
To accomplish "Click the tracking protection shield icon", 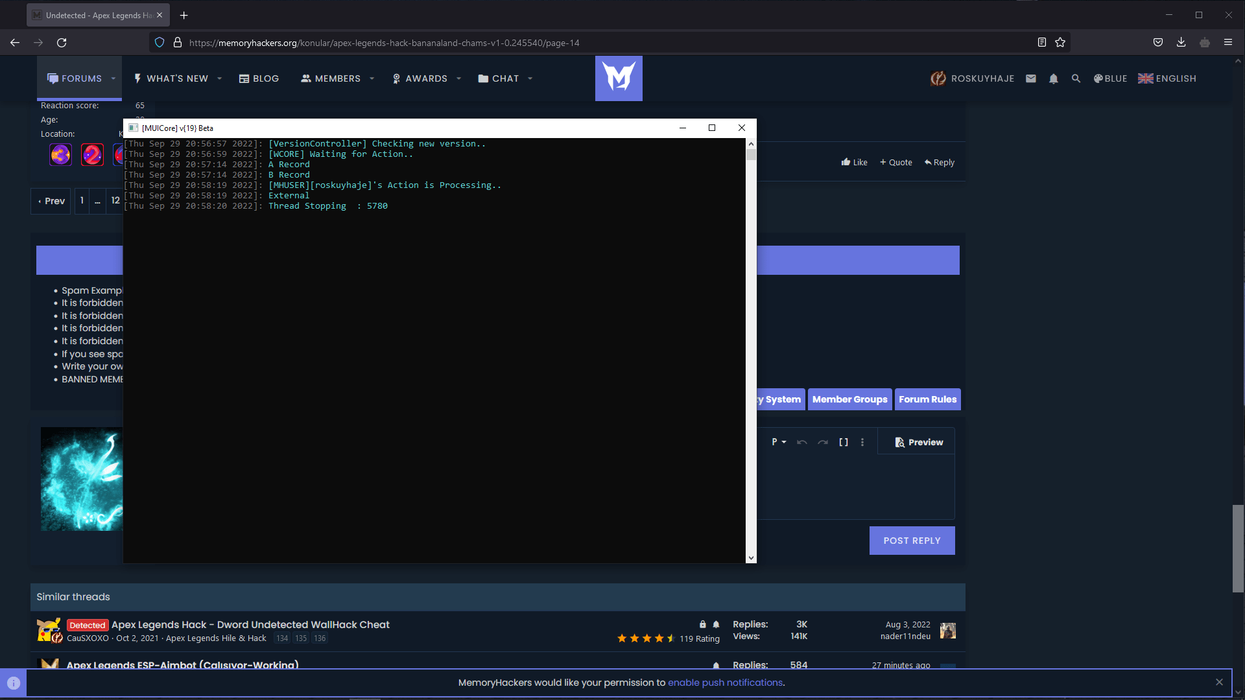I will tap(160, 42).
